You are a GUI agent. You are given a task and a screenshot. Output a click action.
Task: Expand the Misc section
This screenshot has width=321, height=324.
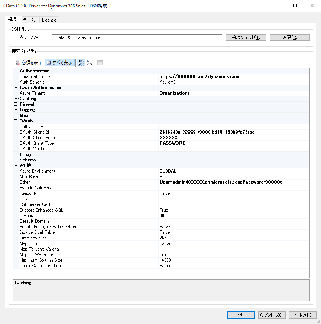coord(16,115)
